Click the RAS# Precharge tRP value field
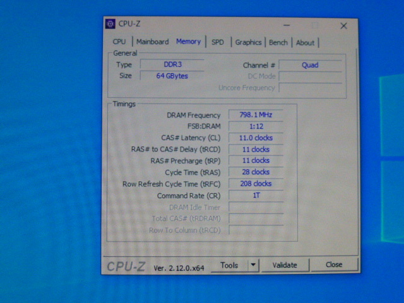This screenshot has height=303, width=404. (x=256, y=160)
